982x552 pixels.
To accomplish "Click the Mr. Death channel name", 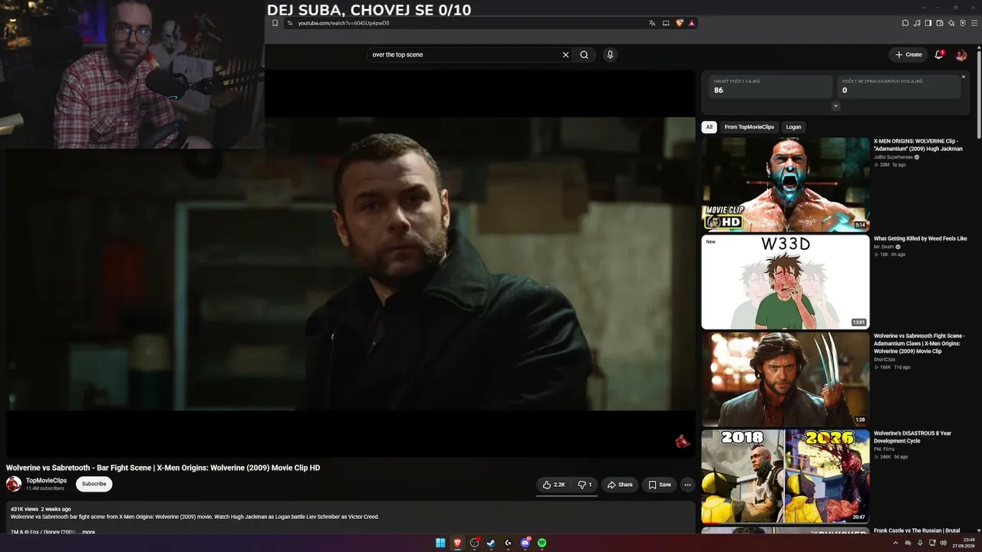I will 883,247.
